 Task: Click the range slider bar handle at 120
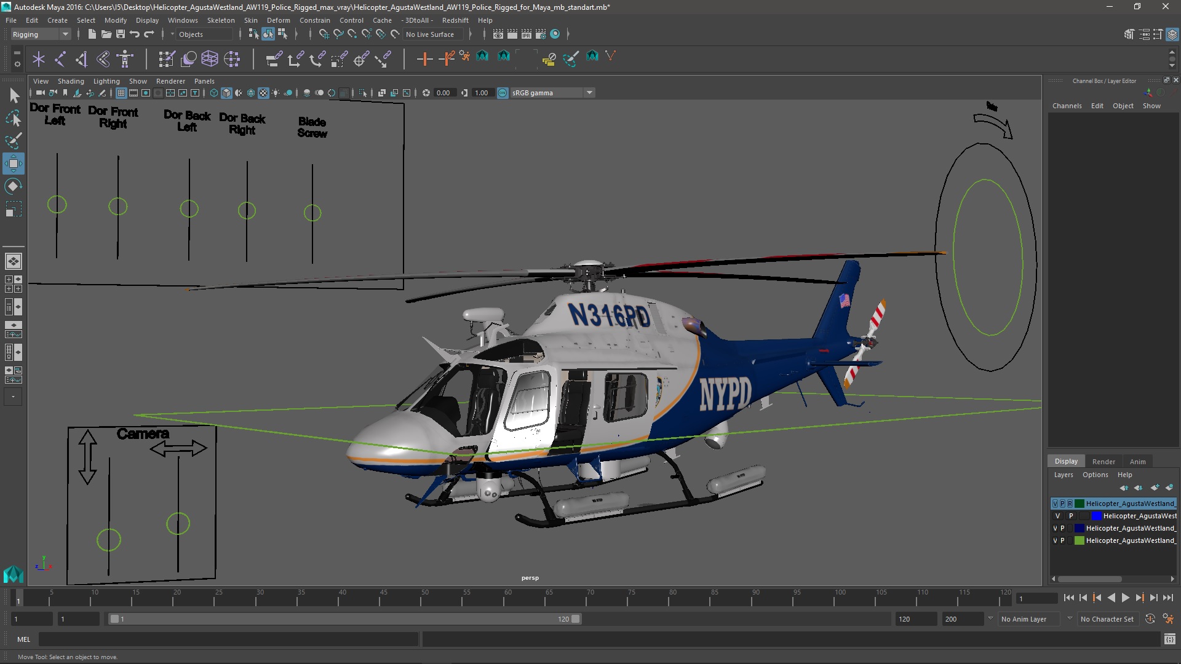point(576,619)
